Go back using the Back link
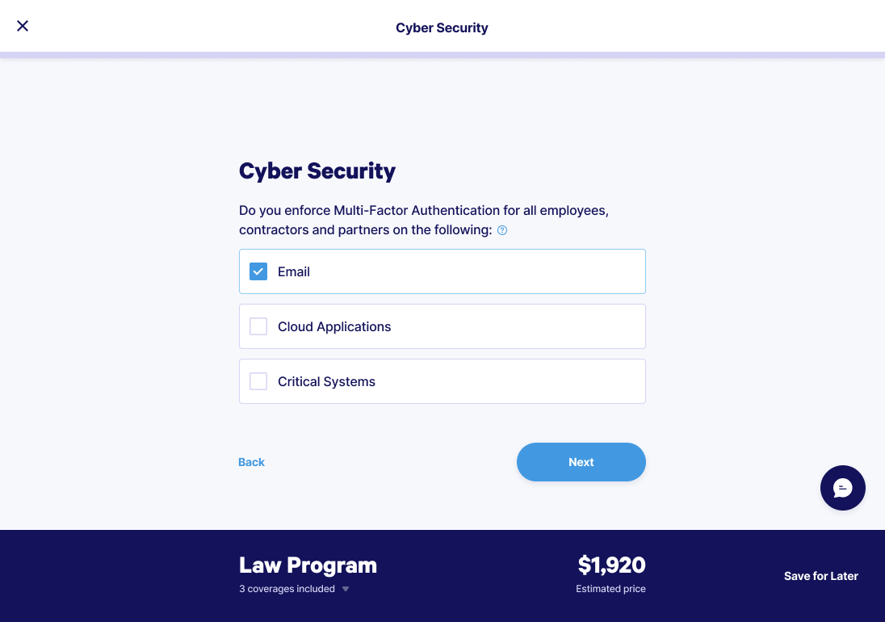The width and height of the screenshot is (885, 622). (251, 462)
